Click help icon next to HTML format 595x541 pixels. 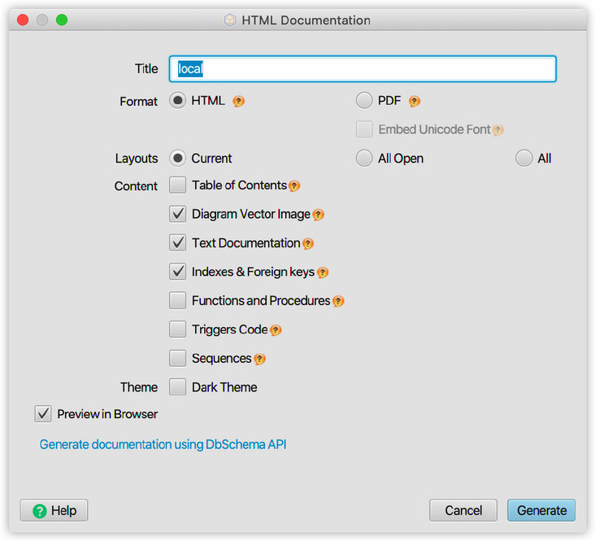[x=238, y=102]
